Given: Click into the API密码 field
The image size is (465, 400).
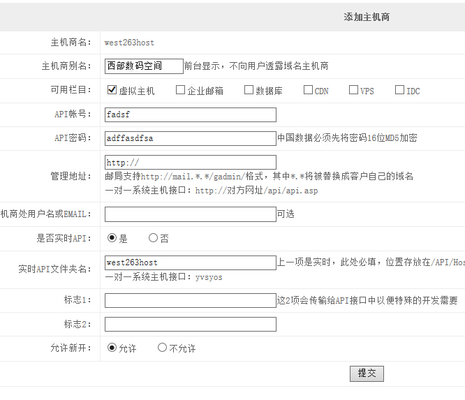Looking at the screenshot, I should 190,138.
